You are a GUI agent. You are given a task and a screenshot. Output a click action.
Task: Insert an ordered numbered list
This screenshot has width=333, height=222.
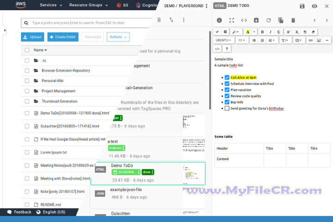click(262, 40)
